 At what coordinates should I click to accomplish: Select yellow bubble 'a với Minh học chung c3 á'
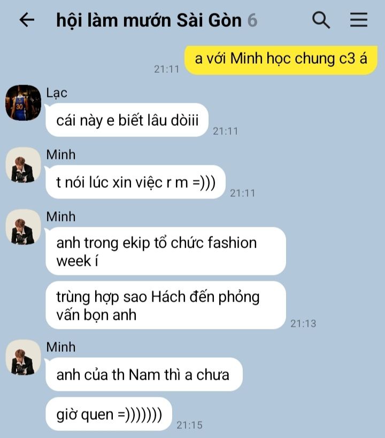click(x=281, y=60)
